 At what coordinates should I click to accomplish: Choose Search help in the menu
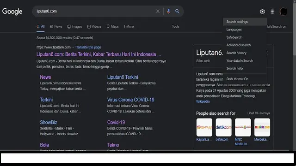click(x=245, y=68)
